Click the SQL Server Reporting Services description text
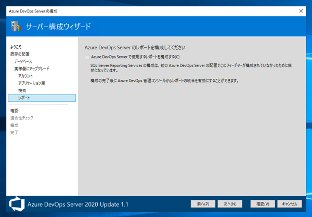The width and height of the screenshot is (312, 217). (x=191, y=68)
